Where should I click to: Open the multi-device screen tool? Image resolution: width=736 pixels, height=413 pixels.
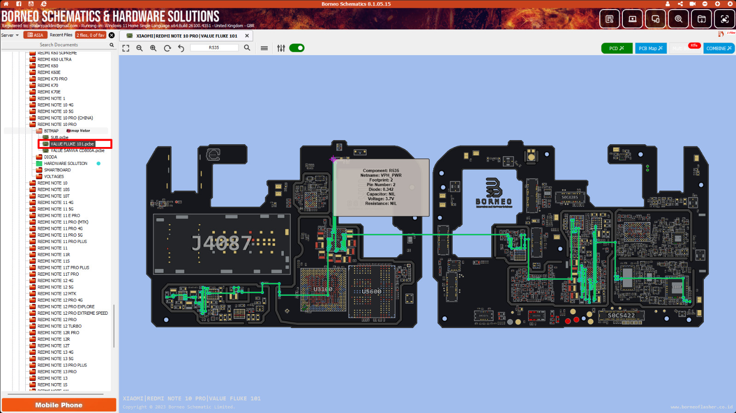tap(655, 19)
